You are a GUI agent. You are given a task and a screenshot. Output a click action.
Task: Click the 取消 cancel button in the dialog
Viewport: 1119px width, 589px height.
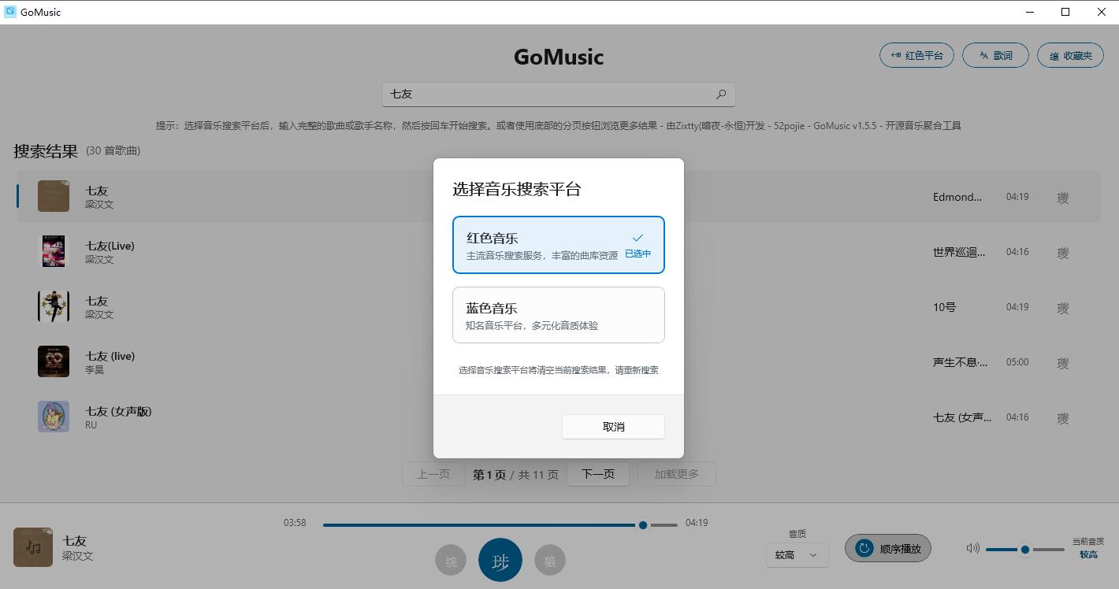tap(613, 426)
